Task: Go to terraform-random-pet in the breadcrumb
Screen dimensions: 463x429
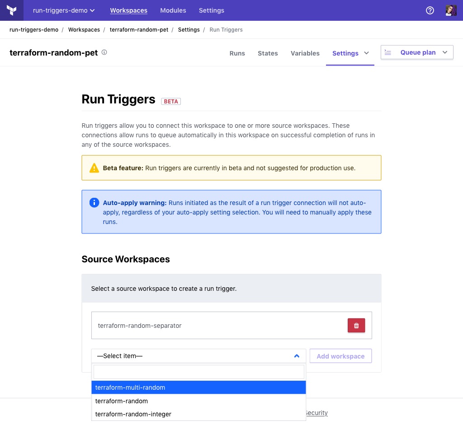Action: click(139, 30)
